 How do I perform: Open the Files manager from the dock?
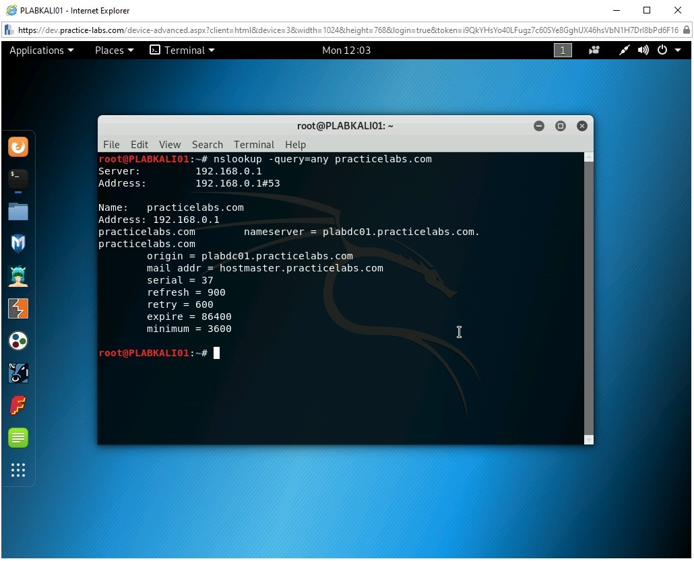point(18,211)
